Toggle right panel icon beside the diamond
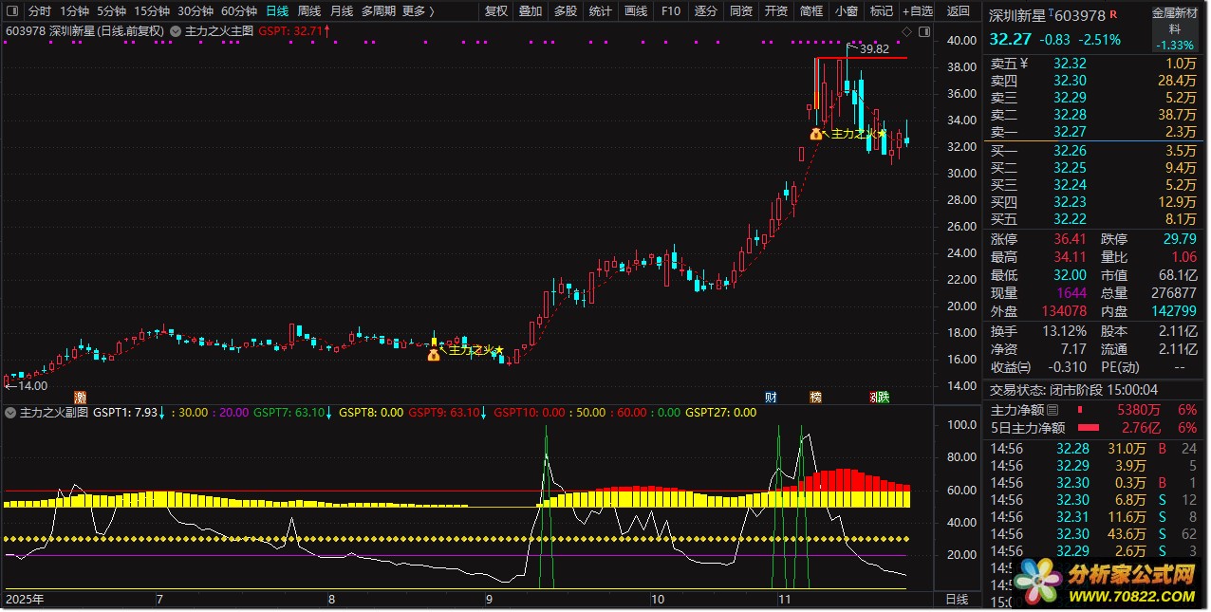1211x612 pixels. [x=922, y=31]
